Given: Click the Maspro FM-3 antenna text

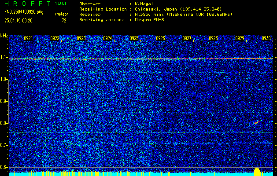Looking at the screenshot, I should coord(149,20).
